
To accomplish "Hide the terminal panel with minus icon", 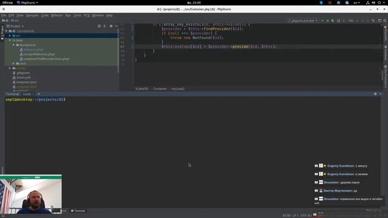I will tap(381, 94).
